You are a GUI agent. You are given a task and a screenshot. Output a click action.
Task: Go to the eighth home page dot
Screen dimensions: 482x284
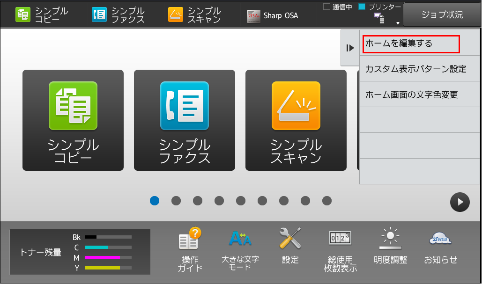coord(305,201)
